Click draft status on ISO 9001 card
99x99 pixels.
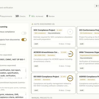(x=36, y=90)
